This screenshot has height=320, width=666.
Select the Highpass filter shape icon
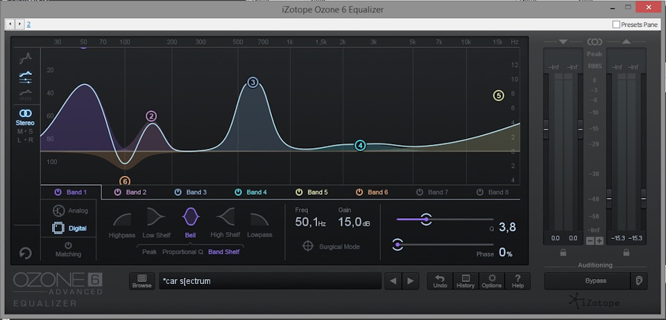tap(122, 220)
